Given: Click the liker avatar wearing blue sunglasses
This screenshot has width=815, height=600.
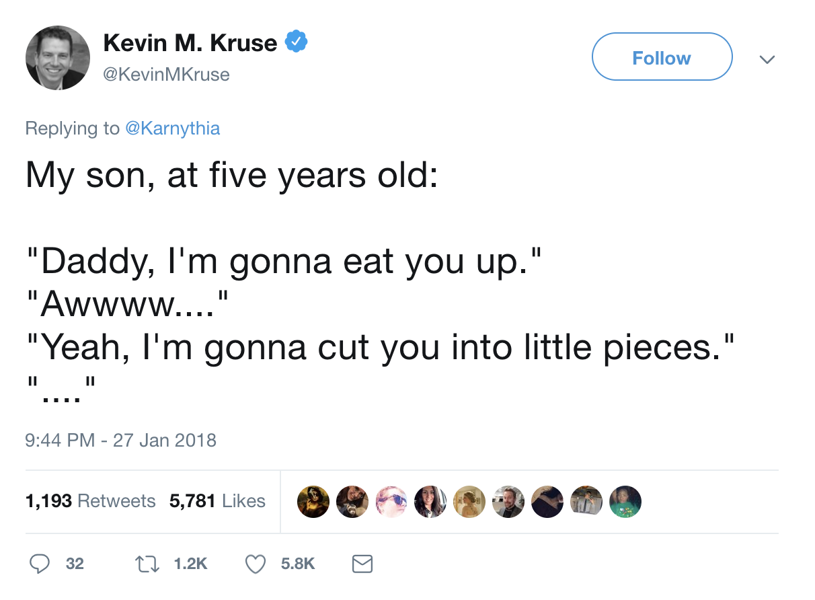Looking at the screenshot, I should click(x=391, y=502).
